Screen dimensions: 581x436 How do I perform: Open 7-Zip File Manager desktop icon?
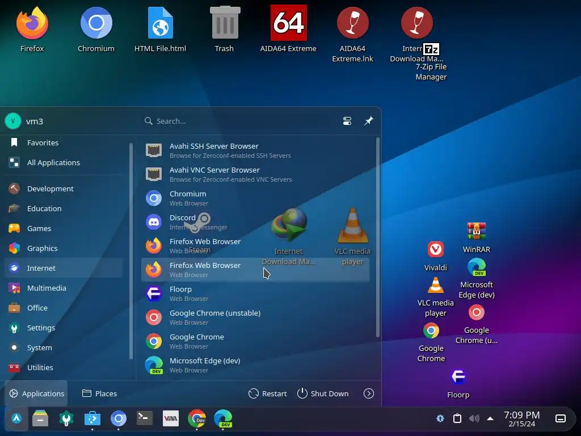[431, 62]
